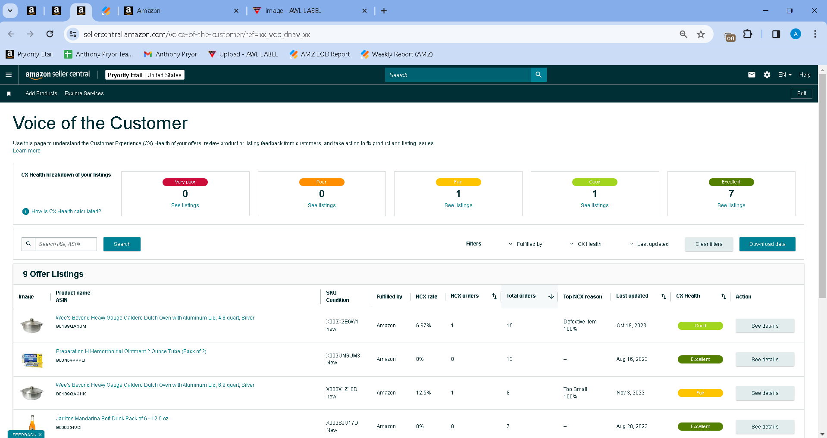
Task: Toggle the browser side panel icon
Action: [x=776, y=34]
